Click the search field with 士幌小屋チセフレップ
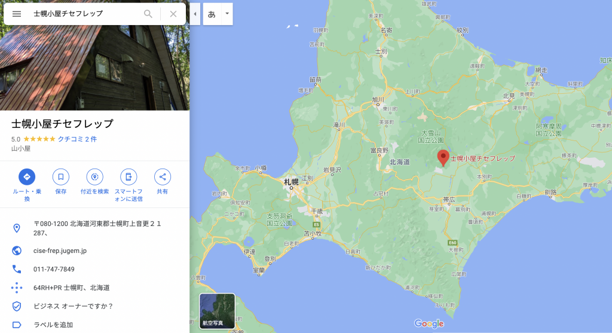 (x=84, y=14)
